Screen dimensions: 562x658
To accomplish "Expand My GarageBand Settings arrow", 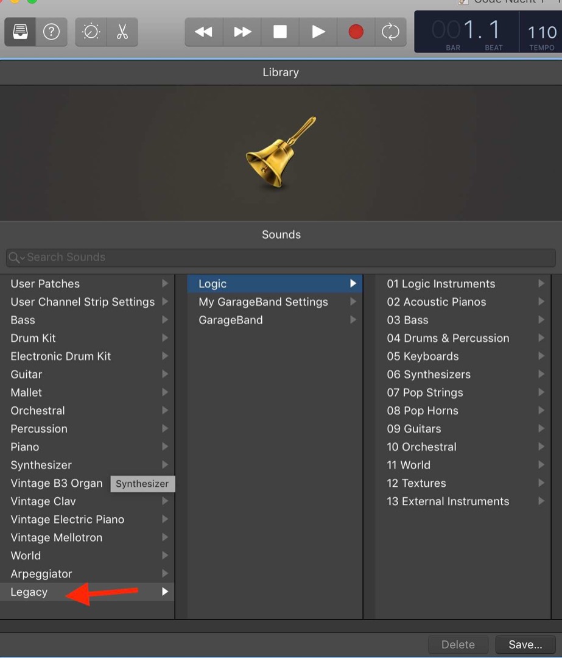I will coord(353,302).
